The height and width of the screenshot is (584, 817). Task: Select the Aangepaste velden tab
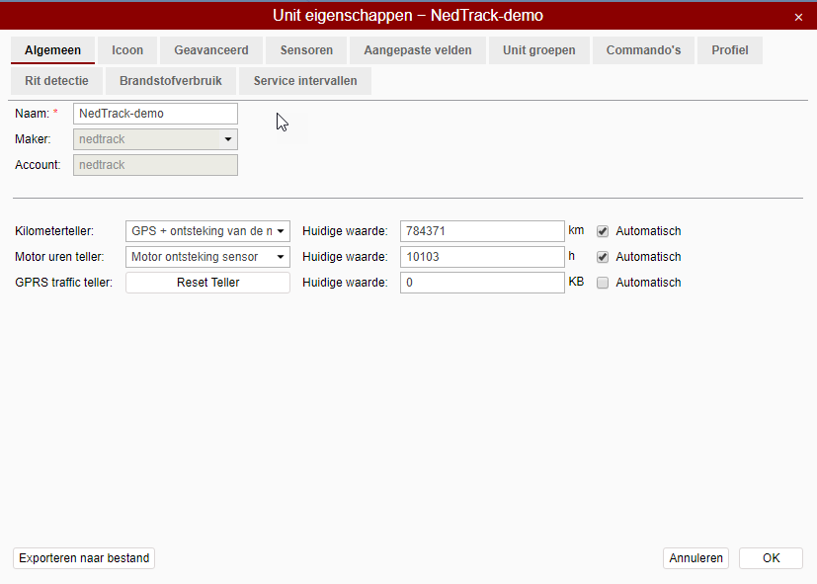coord(417,50)
